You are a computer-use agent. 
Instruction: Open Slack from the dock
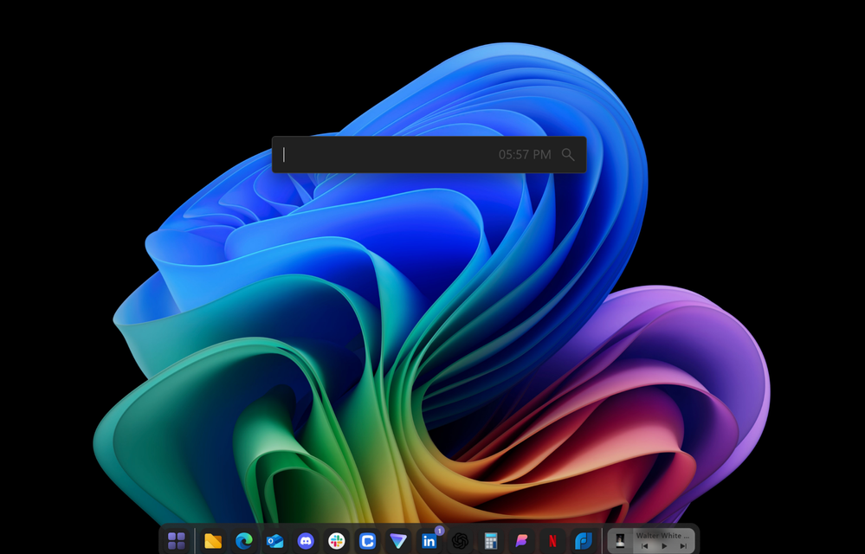(x=337, y=541)
